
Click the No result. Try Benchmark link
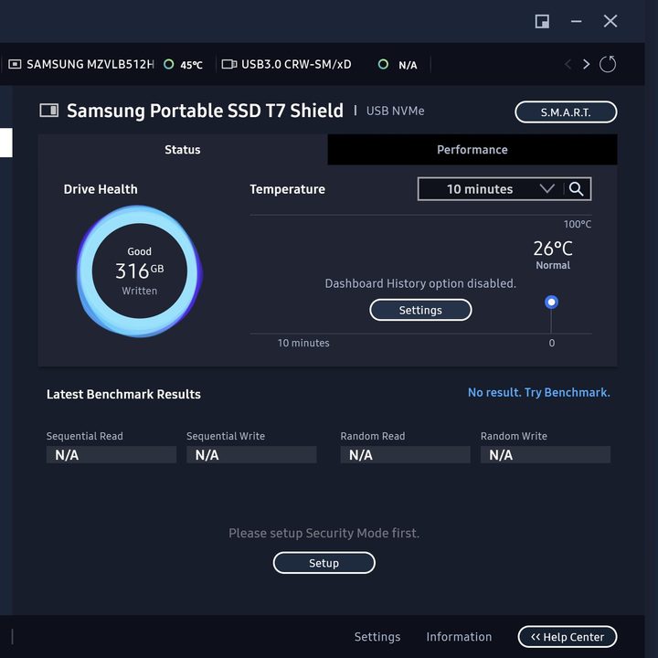tap(539, 392)
